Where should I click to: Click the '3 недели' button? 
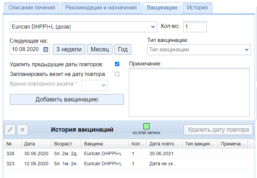(69, 49)
